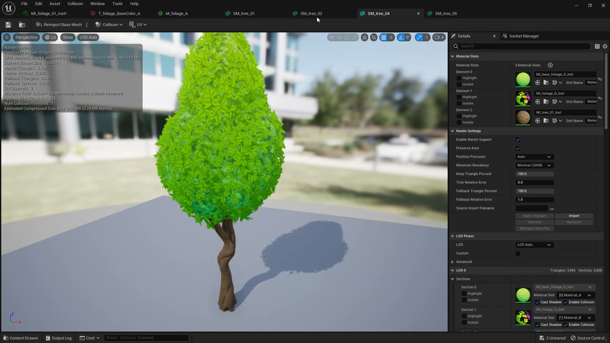Open the Collision toolbar dropdown
Image resolution: width=610 pixels, height=343 pixels.
tap(109, 24)
